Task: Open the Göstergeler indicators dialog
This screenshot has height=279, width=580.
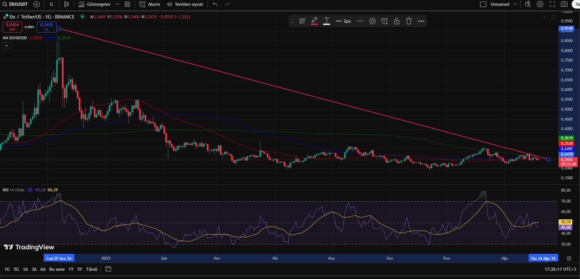Action: (95, 4)
